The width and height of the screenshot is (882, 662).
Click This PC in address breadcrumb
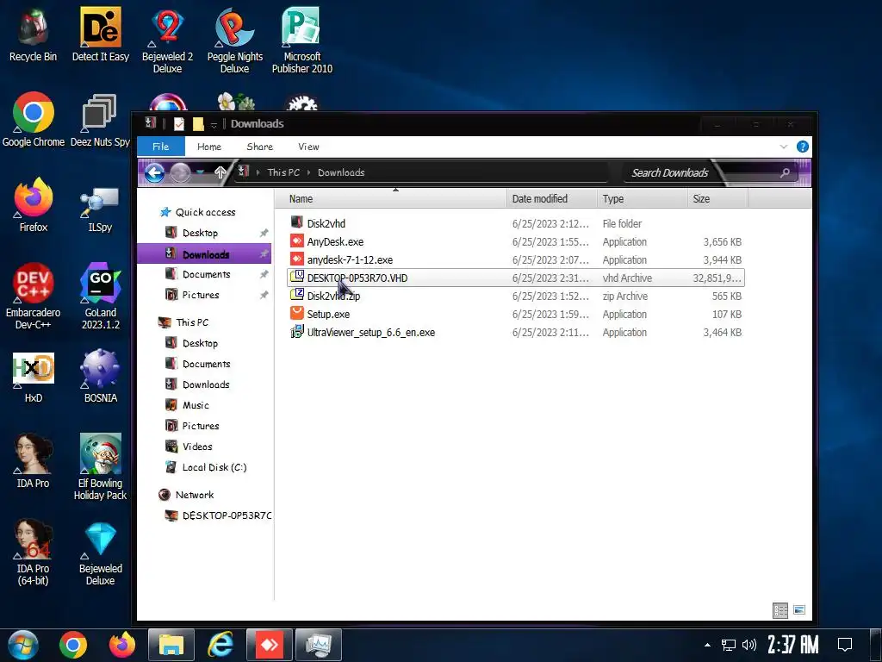[x=283, y=172]
